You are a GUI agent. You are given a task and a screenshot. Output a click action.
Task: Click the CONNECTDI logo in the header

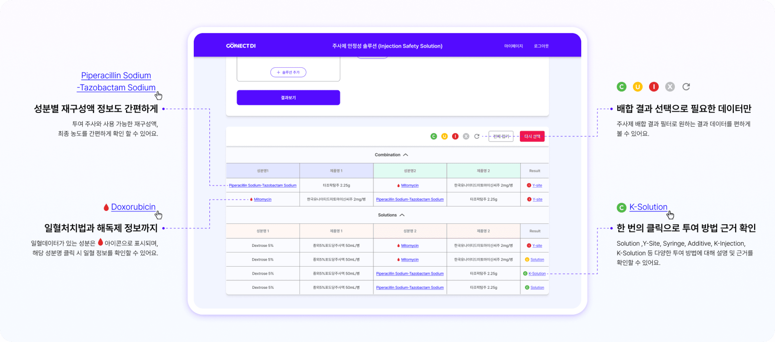click(x=241, y=46)
